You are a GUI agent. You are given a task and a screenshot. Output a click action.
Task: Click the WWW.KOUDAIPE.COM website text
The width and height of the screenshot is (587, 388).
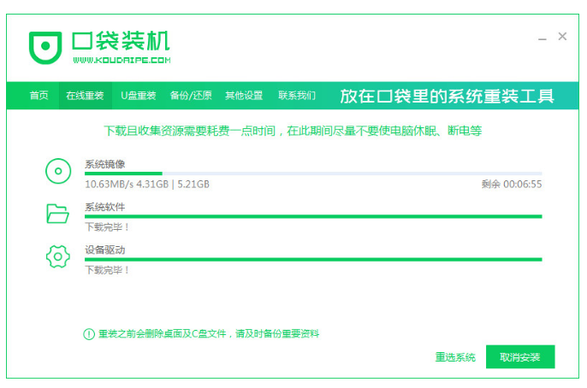[122, 60]
